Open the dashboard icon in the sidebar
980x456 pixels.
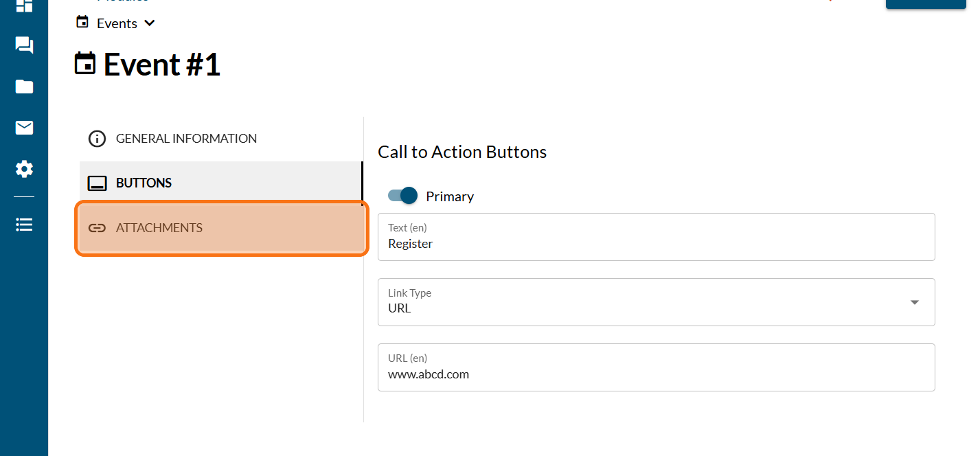[24, 5]
